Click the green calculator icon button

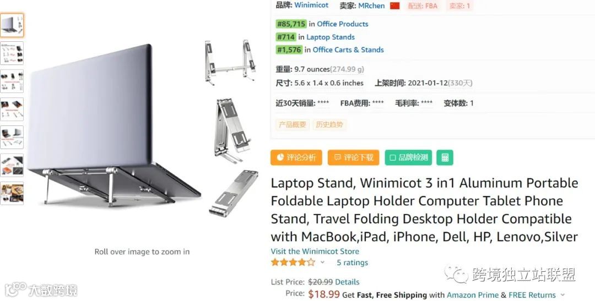click(445, 158)
